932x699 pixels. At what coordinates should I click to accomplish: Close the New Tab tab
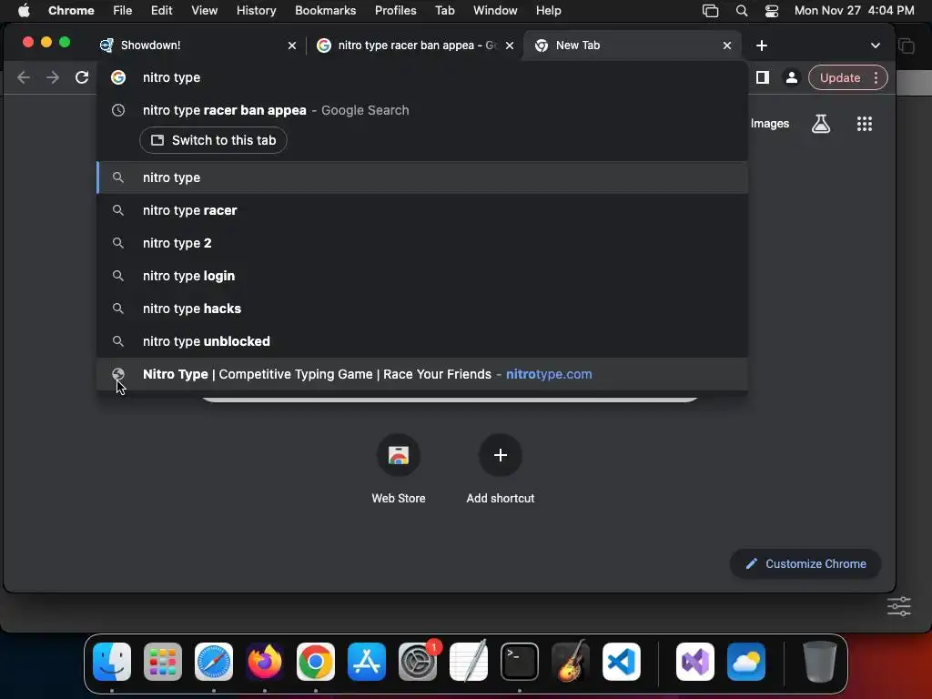[x=727, y=46]
